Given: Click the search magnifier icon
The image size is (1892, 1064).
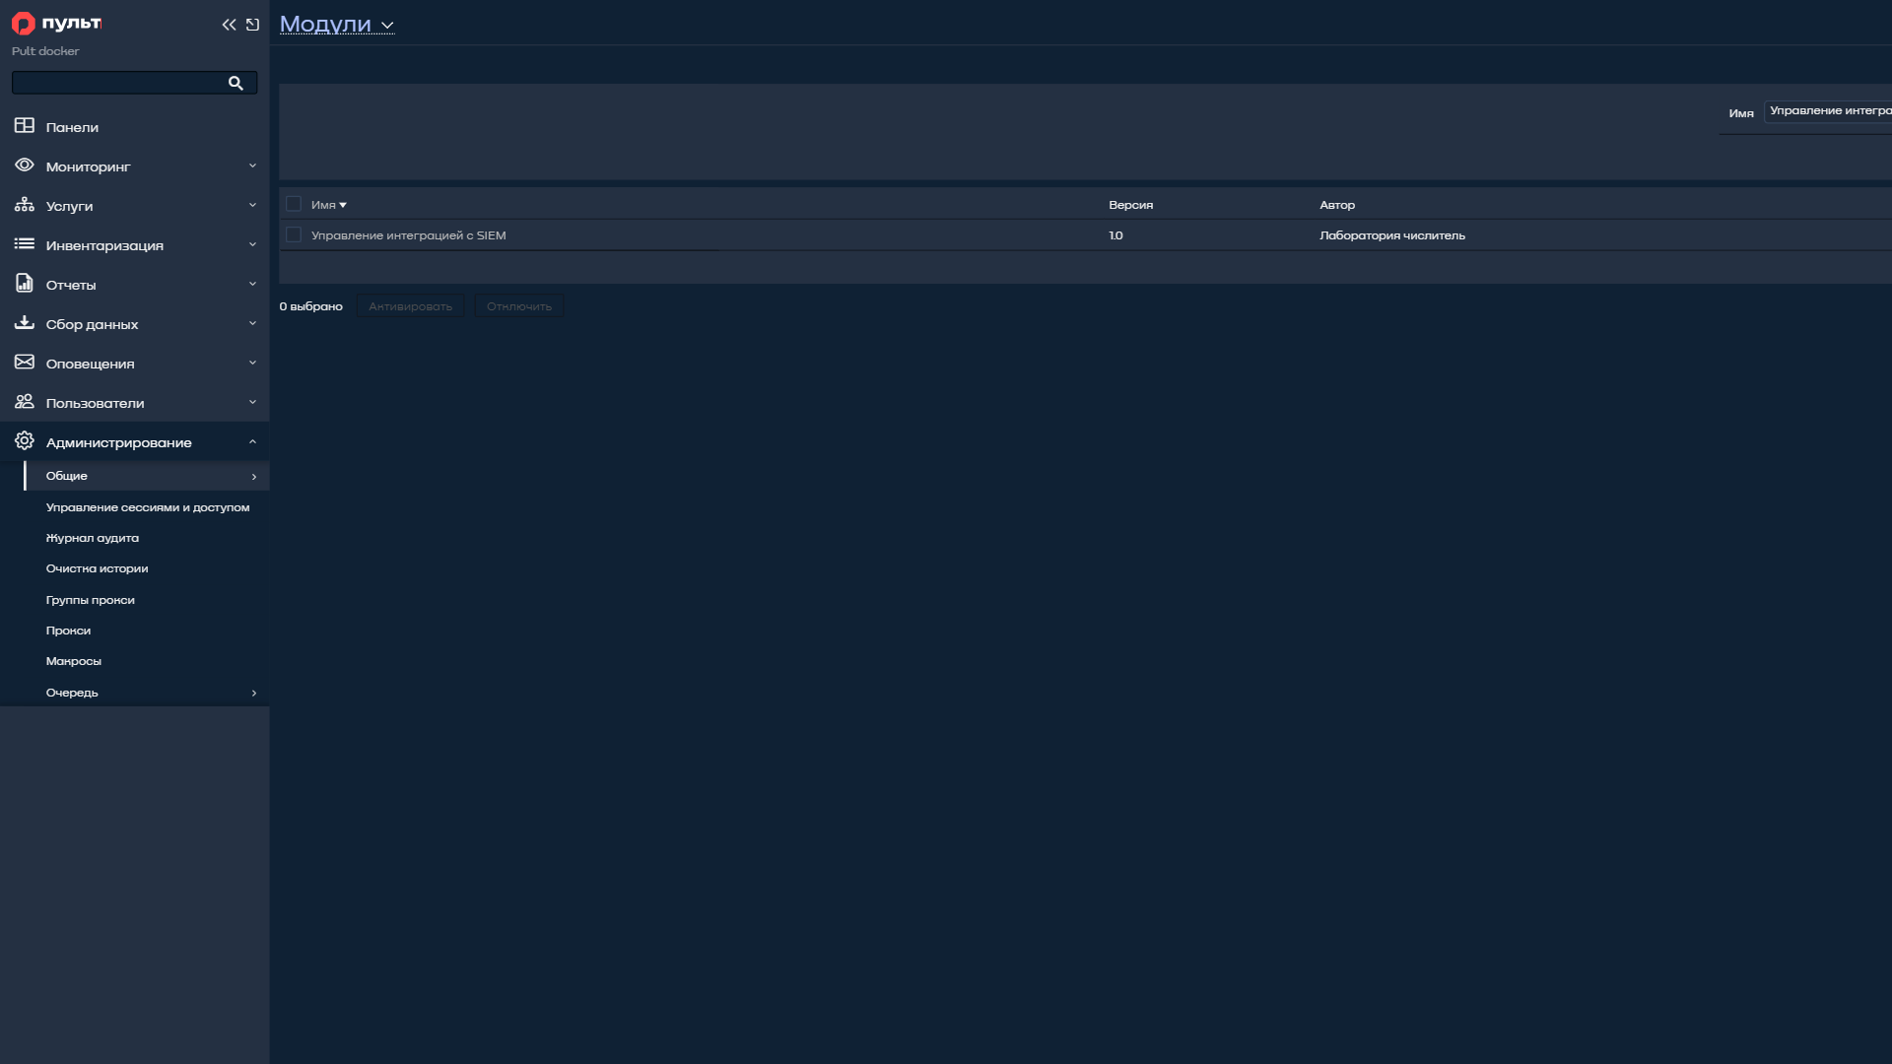Looking at the screenshot, I should coord(236,83).
